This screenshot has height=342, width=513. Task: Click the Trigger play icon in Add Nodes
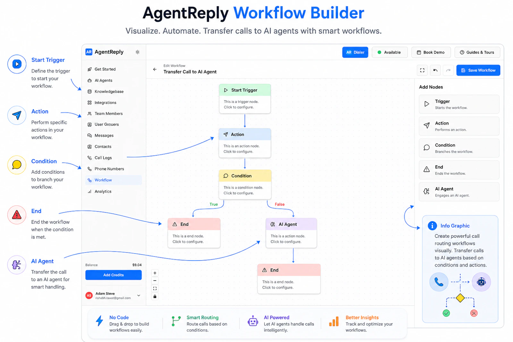(427, 104)
